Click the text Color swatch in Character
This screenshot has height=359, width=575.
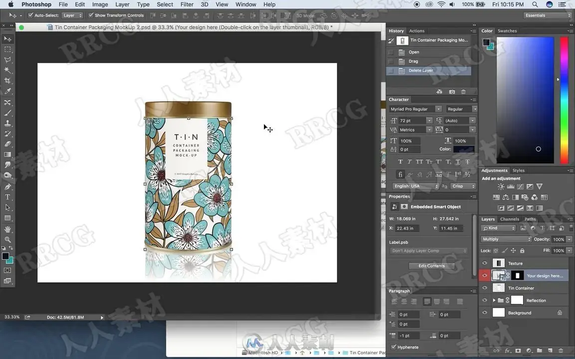(x=464, y=149)
